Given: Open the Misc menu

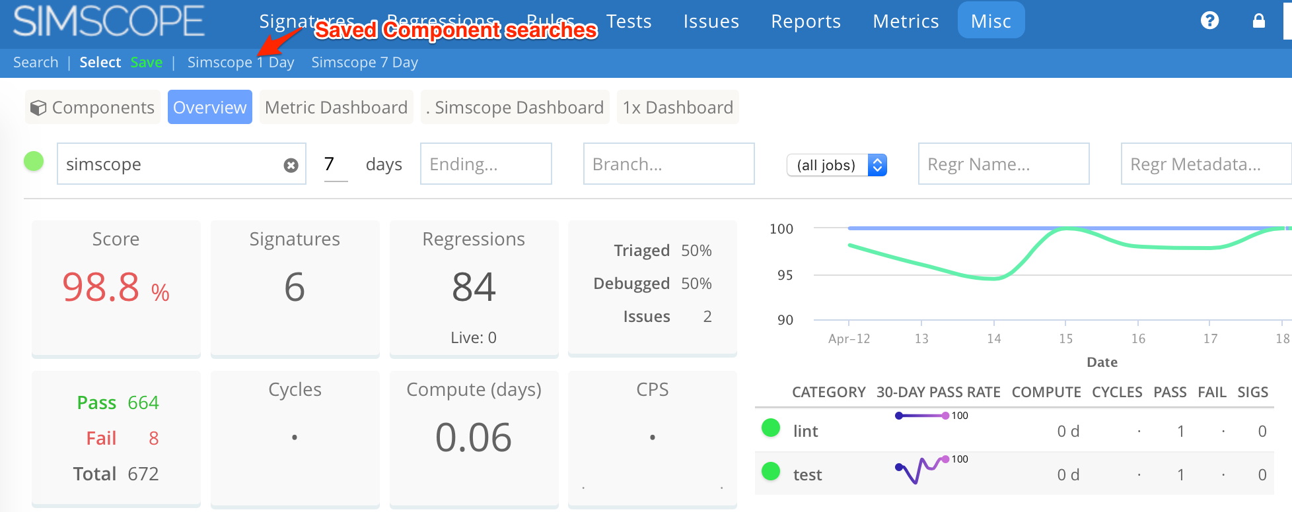Looking at the screenshot, I should click(991, 20).
